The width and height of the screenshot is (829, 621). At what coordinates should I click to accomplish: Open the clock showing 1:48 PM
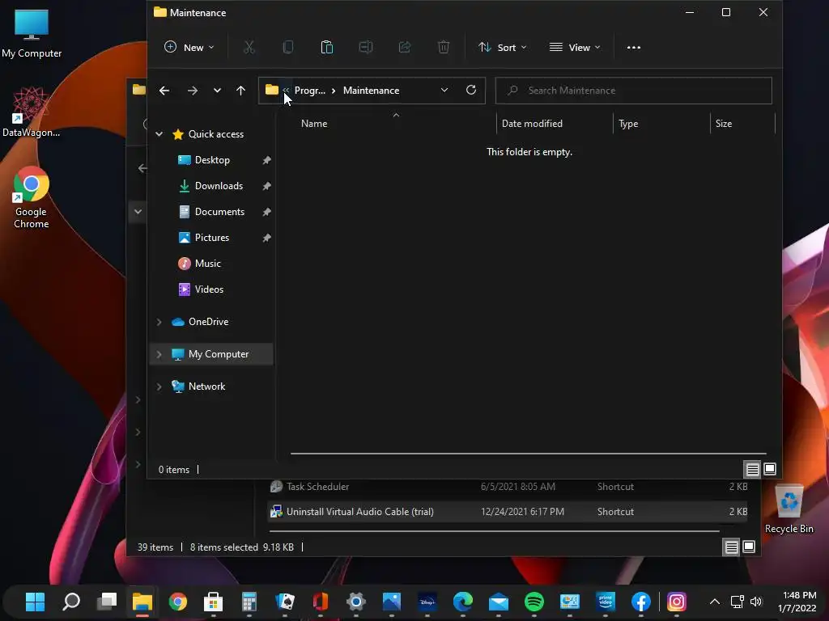click(799, 602)
